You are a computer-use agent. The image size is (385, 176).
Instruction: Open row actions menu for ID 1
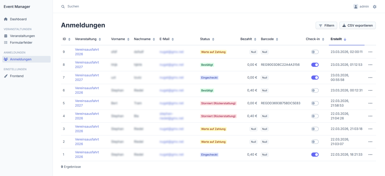pos(370,155)
